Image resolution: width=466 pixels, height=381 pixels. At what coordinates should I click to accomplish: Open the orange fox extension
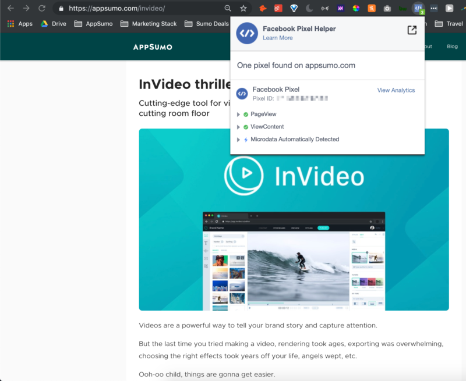263,8
